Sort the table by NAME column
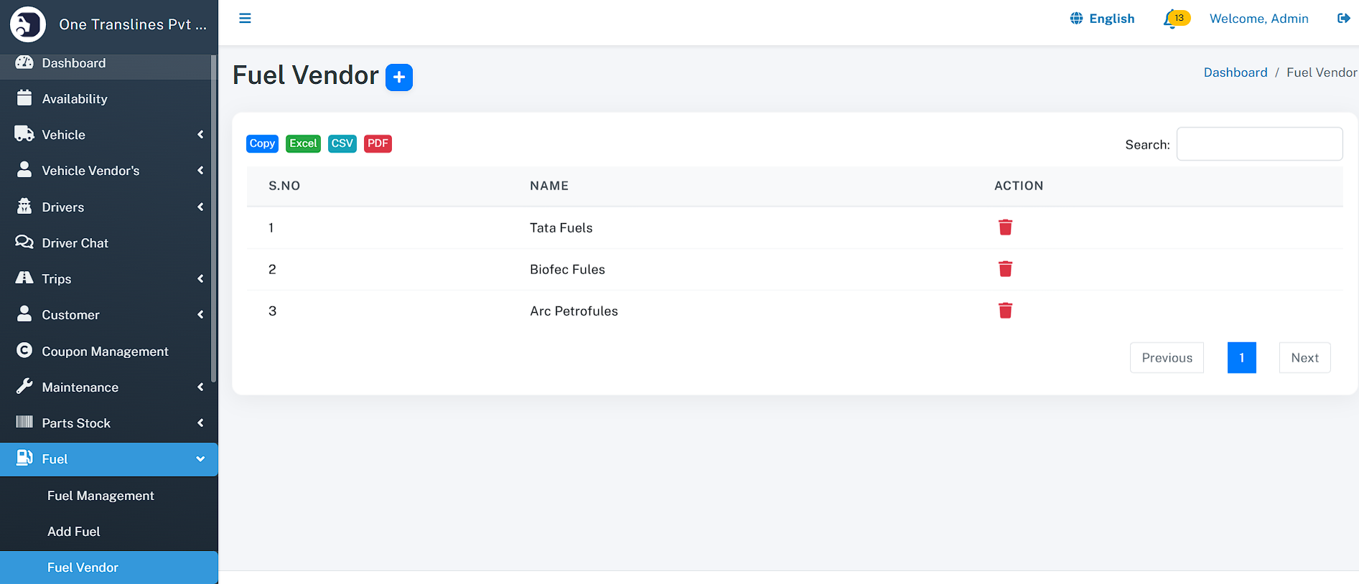The height and width of the screenshot is (584, 1359). click(549, 186)
